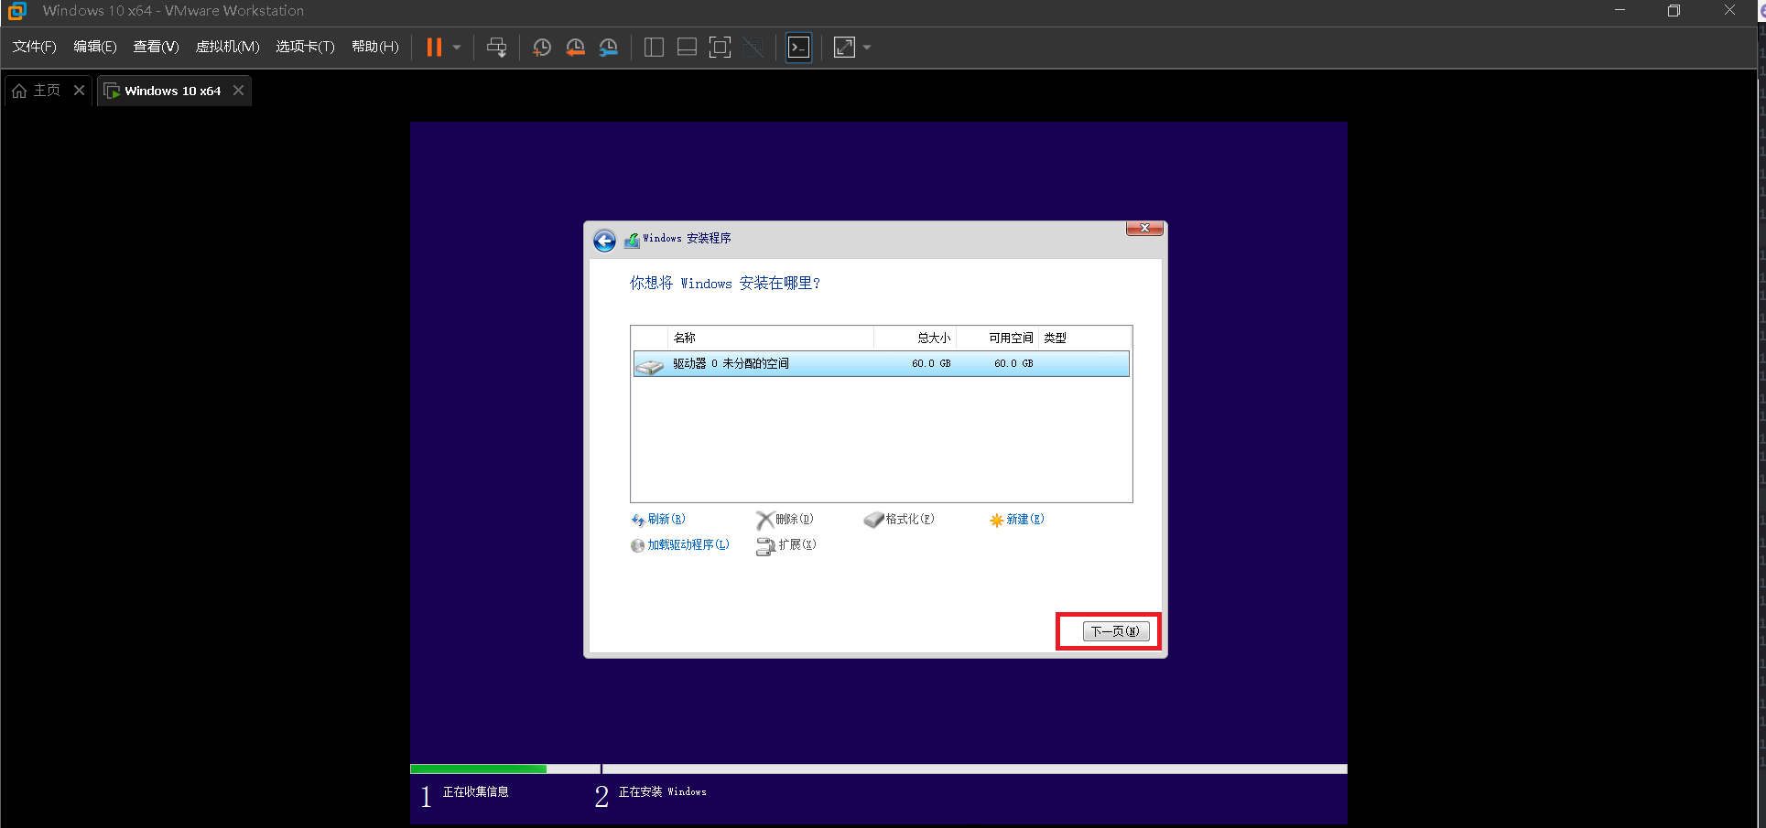Expand the stretch display dropdown arrow
Screen dimensions: 1766x828
click(867, 48)
